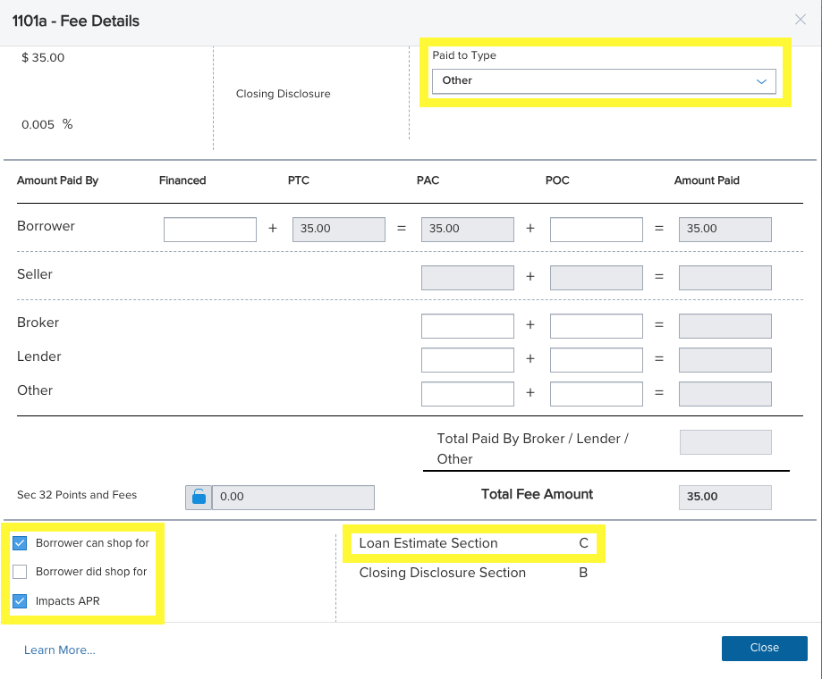Click the Borrower PTC field showing 35.00
The width and height of the screenshot is (822, 679).
pyautogui.click(x=339, y=230)
